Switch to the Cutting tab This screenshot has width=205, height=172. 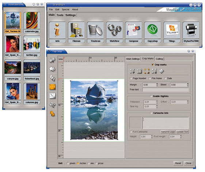(x=159, y=59)
